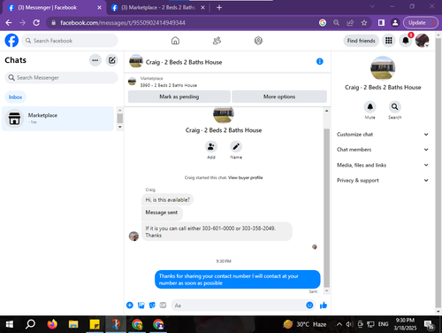Image resolution: width=442 pixels, height=333 pixels.
Task: Open File Explorer from taskbar
Action: point(73,324)
